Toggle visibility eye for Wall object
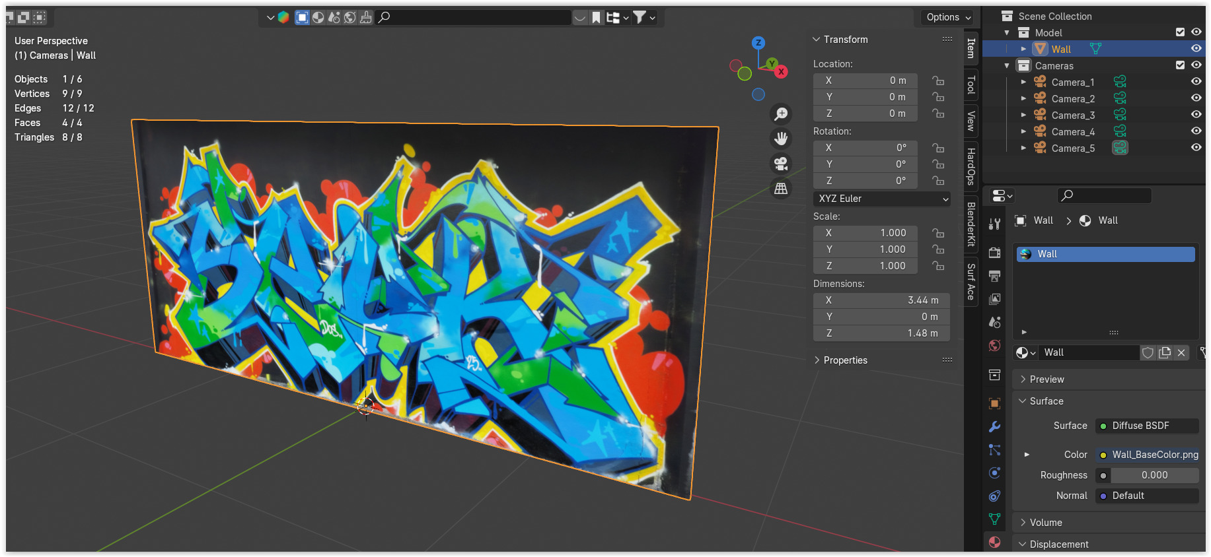 click(x=1196, y=49)
